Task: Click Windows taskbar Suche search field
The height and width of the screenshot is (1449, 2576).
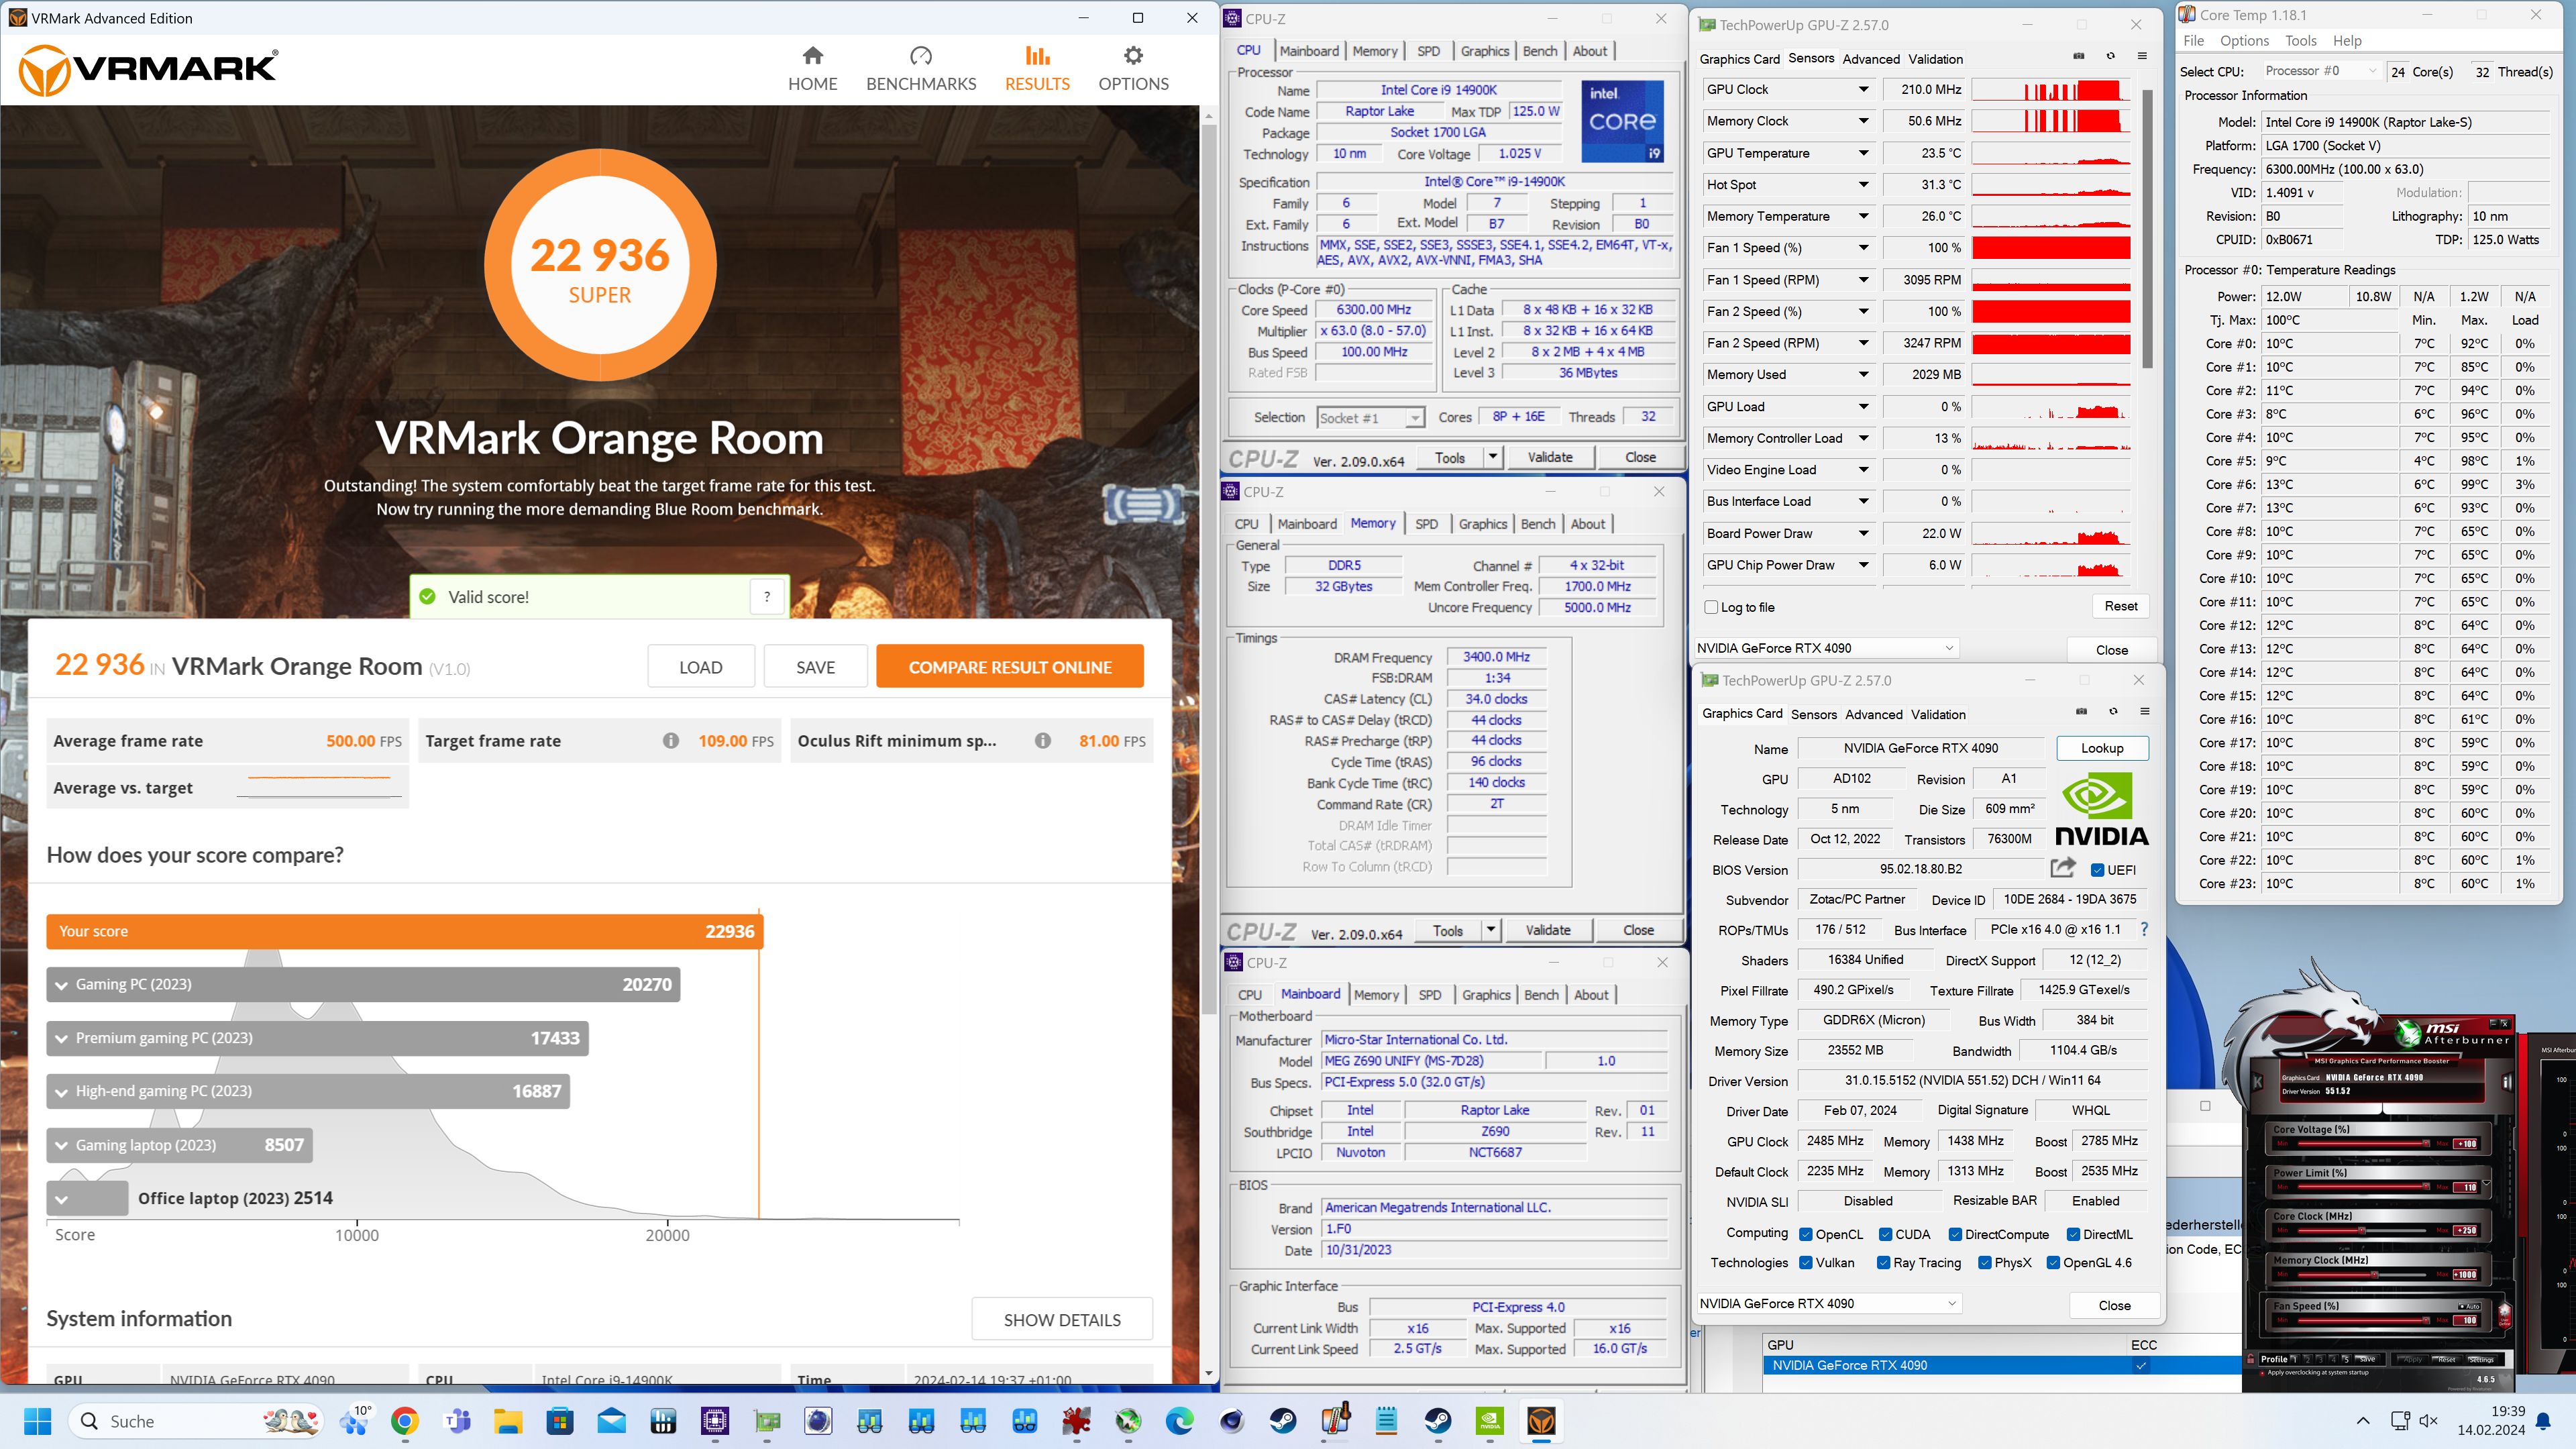Action: (x=196, y=1421)
